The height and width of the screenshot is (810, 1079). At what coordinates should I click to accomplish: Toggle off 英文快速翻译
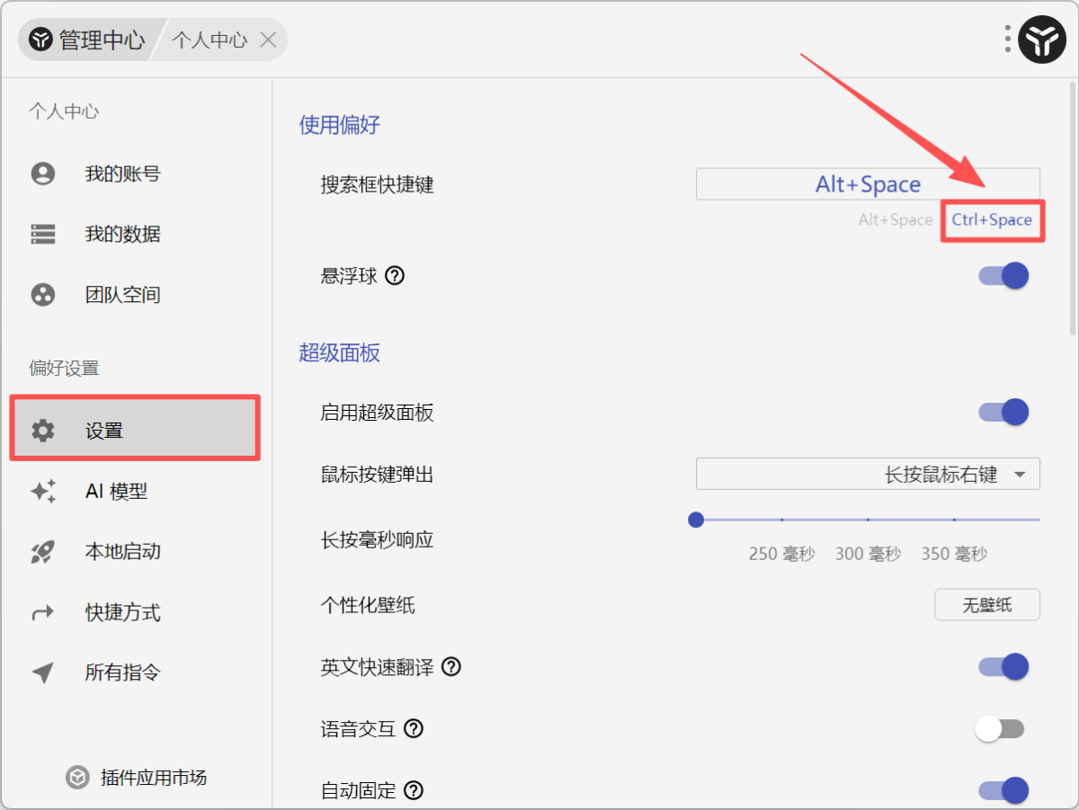point(1003,667)
